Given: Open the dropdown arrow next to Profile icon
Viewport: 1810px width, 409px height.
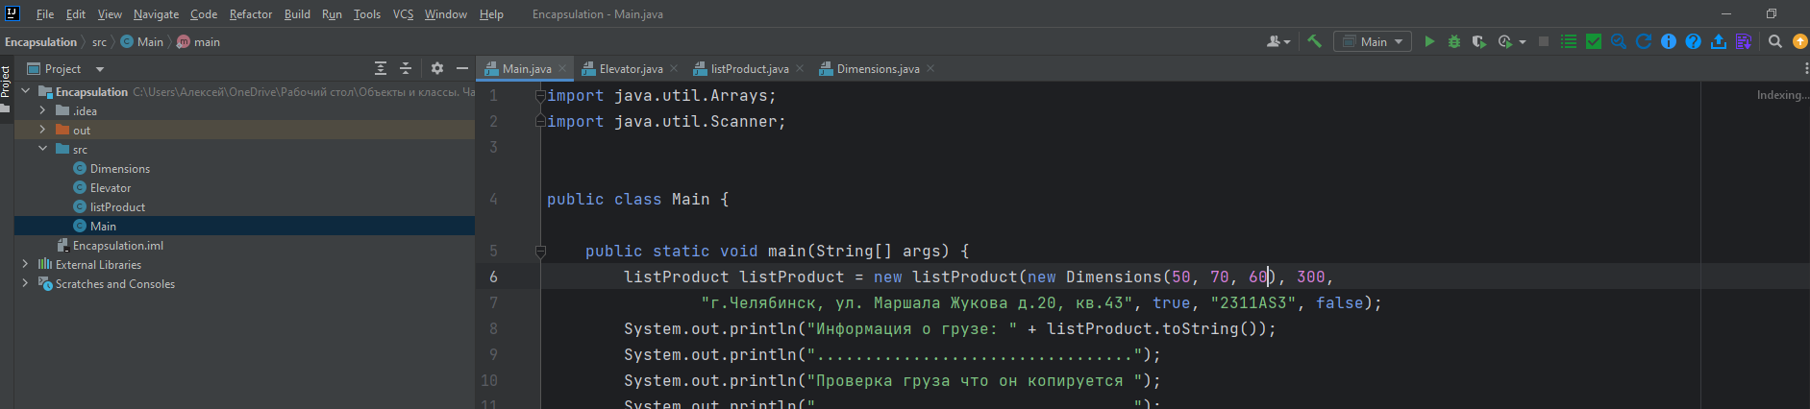Looking at the screenshot, I should [1523, 42].
